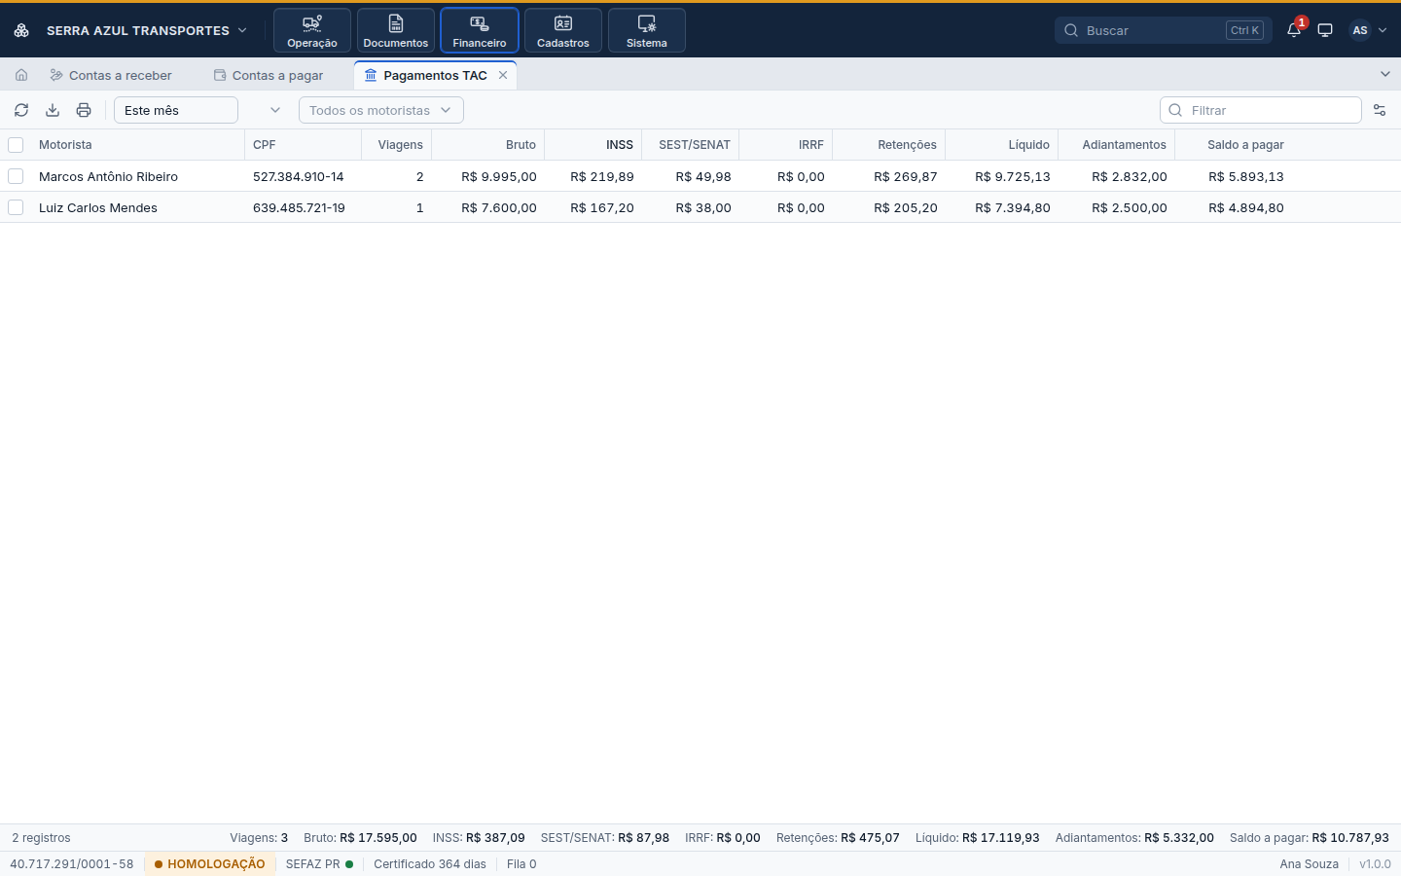This screenshot has height=876, width=1401.
Task: Switch to Contas a receber tab
Action: [111, 75]
